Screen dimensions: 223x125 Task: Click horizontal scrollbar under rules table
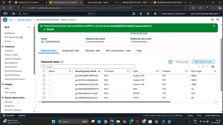point(106,102)
